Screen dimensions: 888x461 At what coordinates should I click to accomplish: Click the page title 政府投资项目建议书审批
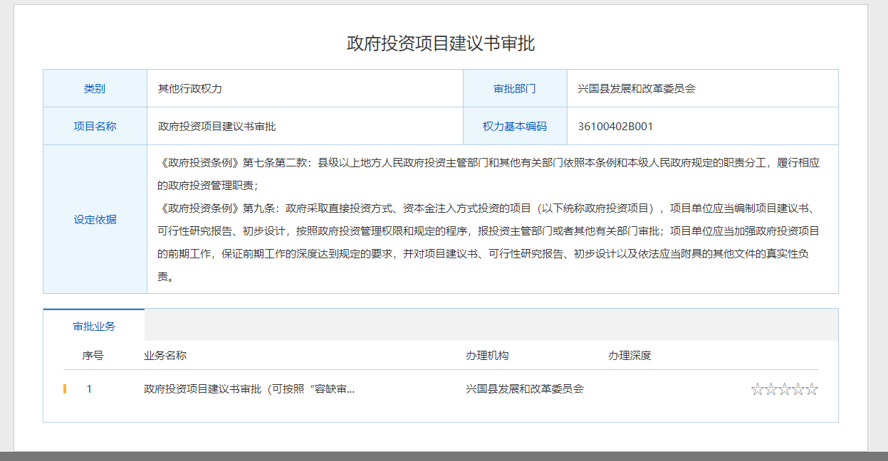coord(441,43)
